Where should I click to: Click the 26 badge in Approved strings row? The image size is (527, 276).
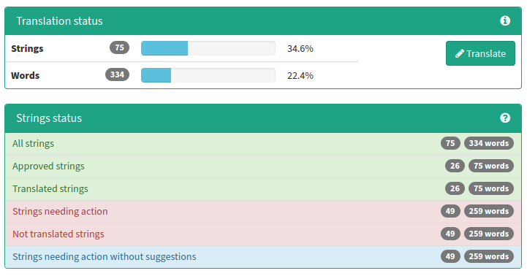455,166
